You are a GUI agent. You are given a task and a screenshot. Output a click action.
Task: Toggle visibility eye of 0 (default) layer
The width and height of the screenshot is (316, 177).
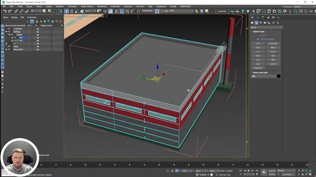tap(9, 29)
